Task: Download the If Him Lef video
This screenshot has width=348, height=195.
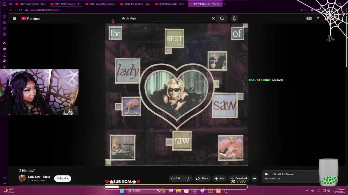Action: click(x=239, y=178)
